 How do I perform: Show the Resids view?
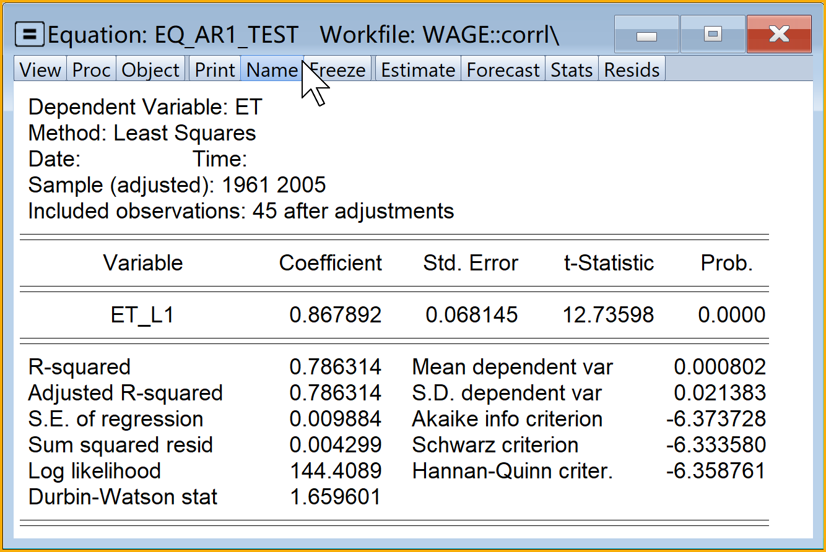[x=632, y=70]
